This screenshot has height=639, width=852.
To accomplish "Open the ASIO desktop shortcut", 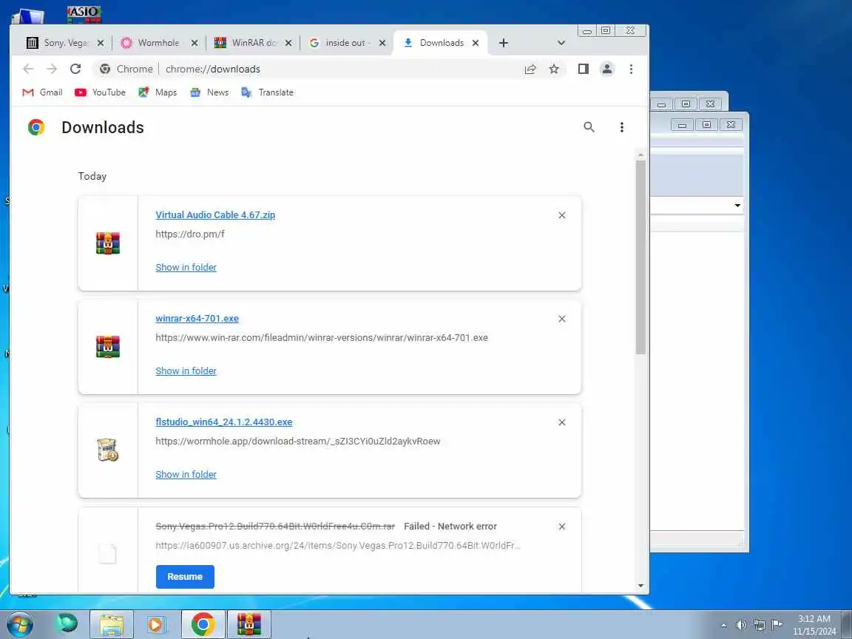I will click(x=84, y=13).
